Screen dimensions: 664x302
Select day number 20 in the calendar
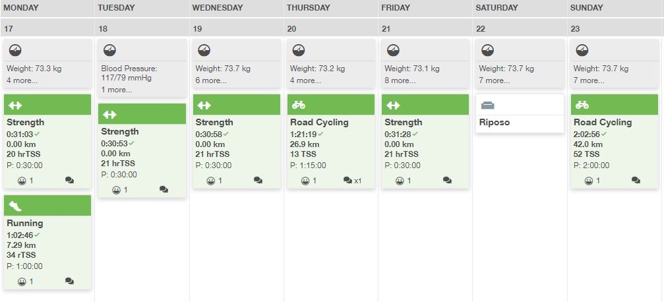click(292, 29)
